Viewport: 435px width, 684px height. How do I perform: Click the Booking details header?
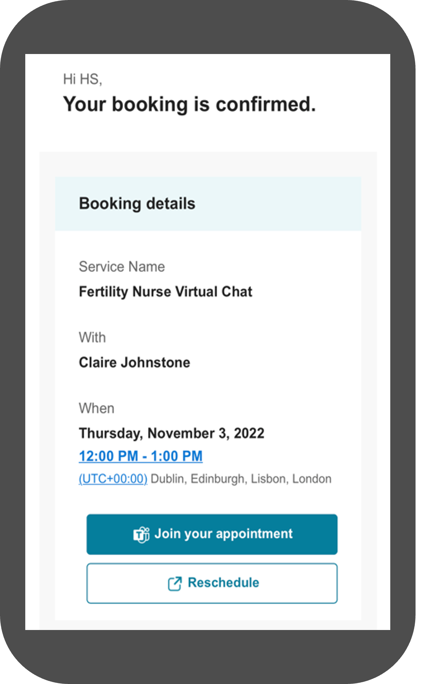137,204
